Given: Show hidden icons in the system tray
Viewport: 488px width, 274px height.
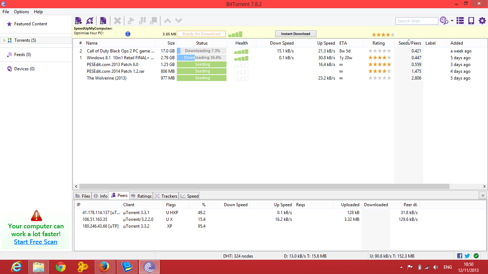Looking at the screenshot, I should pos(401,267).
